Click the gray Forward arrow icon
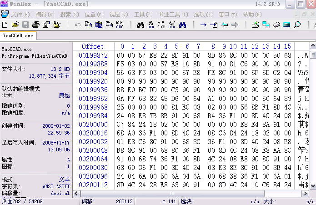This screenshot has height=205, width=316. [235, 25]
